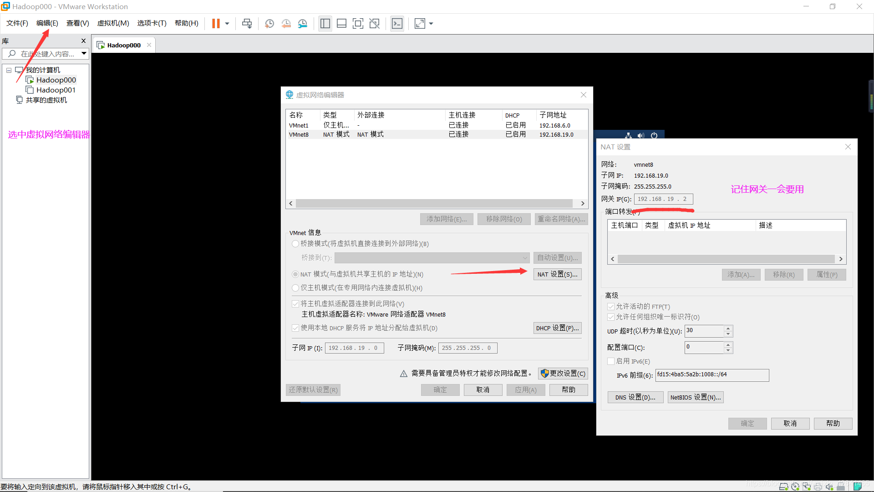This screenshot has height=492, width=874.
Task: Close the Hadoop000 tab
Action: (149, 45)
